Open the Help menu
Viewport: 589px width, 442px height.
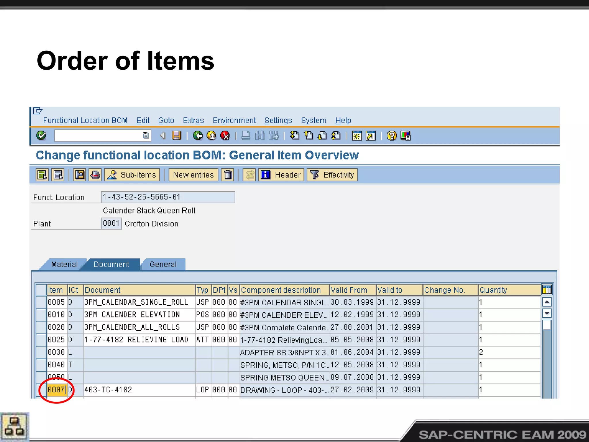pyautogui.click(x=343, y=120)
